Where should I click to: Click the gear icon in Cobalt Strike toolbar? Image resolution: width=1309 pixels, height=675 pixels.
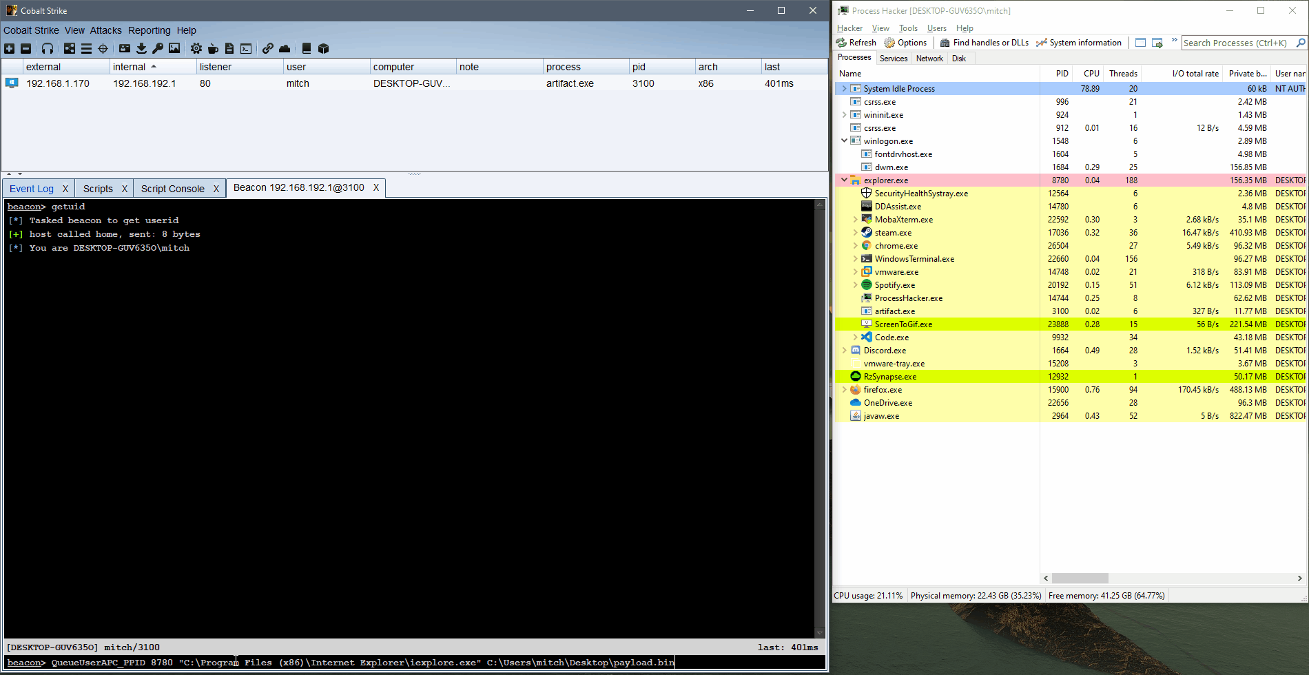(x=196, y=48)
